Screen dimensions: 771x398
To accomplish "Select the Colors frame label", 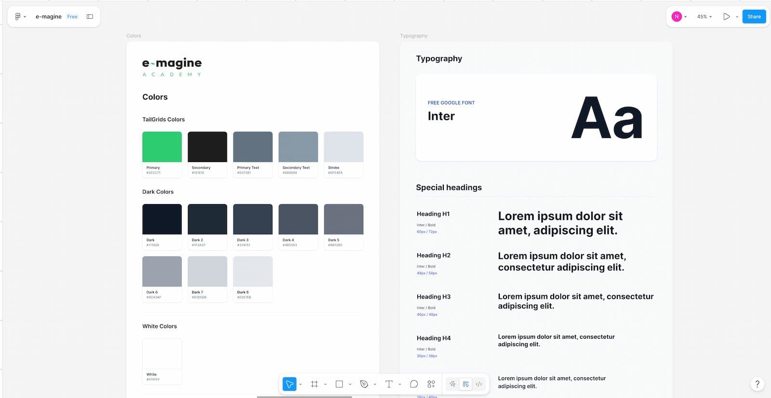I will pyautogui.click(x=133, y=36).
